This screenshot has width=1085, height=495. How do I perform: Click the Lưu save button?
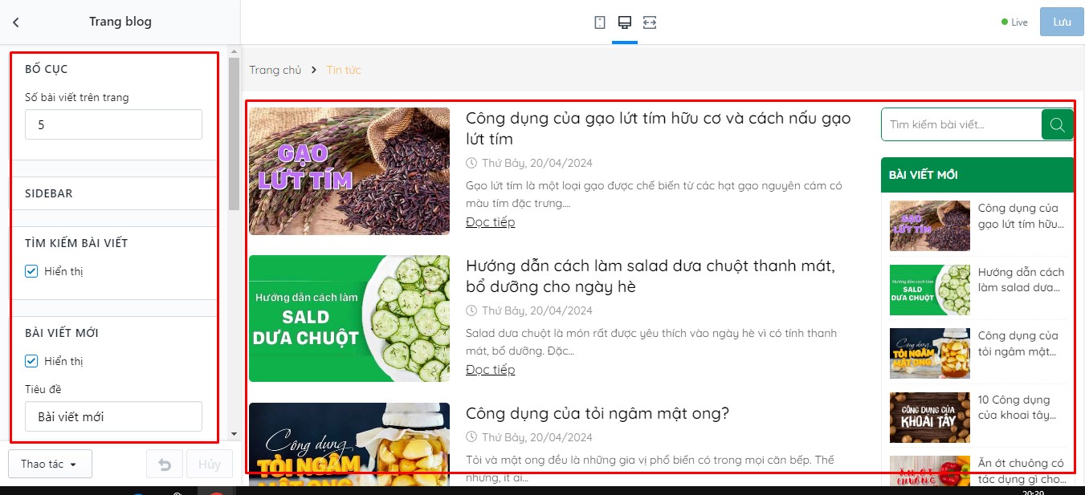1062,22
